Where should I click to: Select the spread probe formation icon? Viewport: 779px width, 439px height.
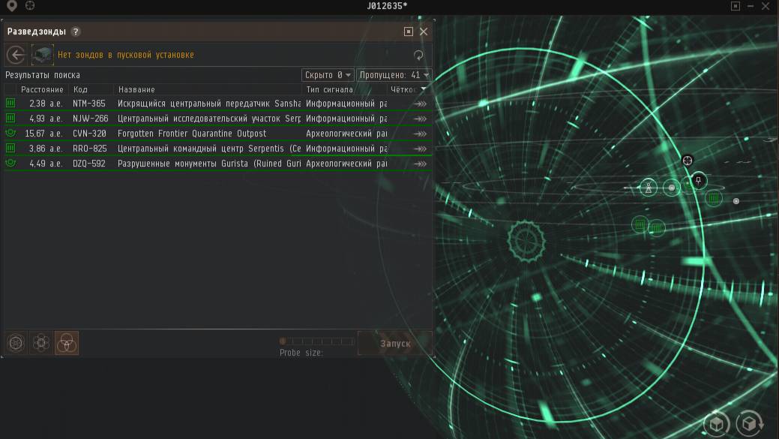16,343
